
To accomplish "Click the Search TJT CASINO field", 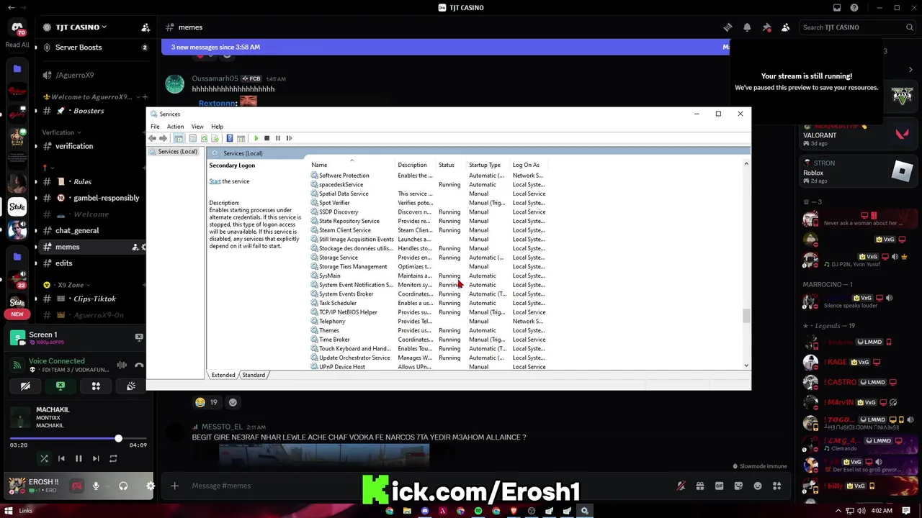I will [x=857, y=27].
